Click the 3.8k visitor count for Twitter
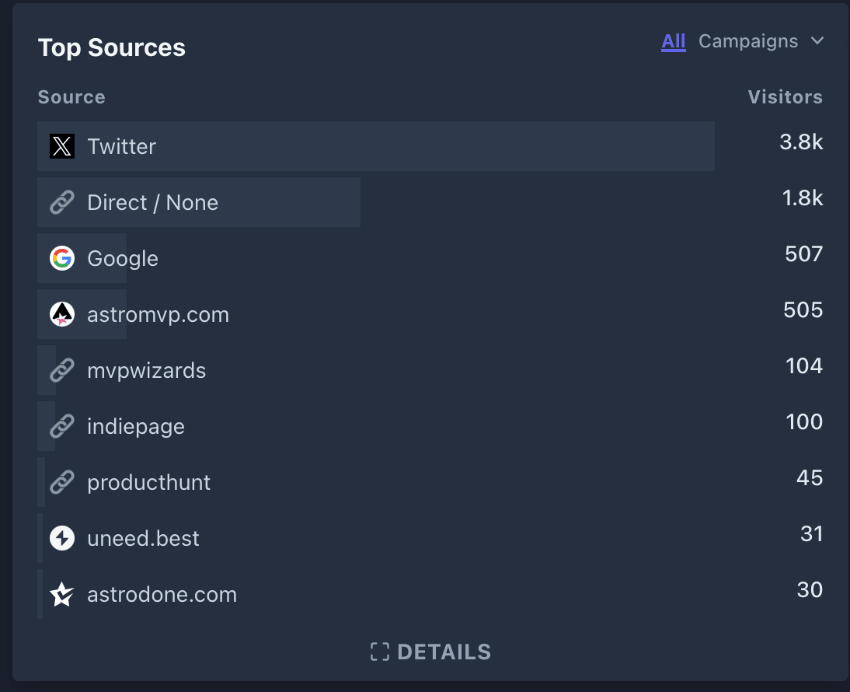This screenshot has height=692, width=850. (801, 142)
